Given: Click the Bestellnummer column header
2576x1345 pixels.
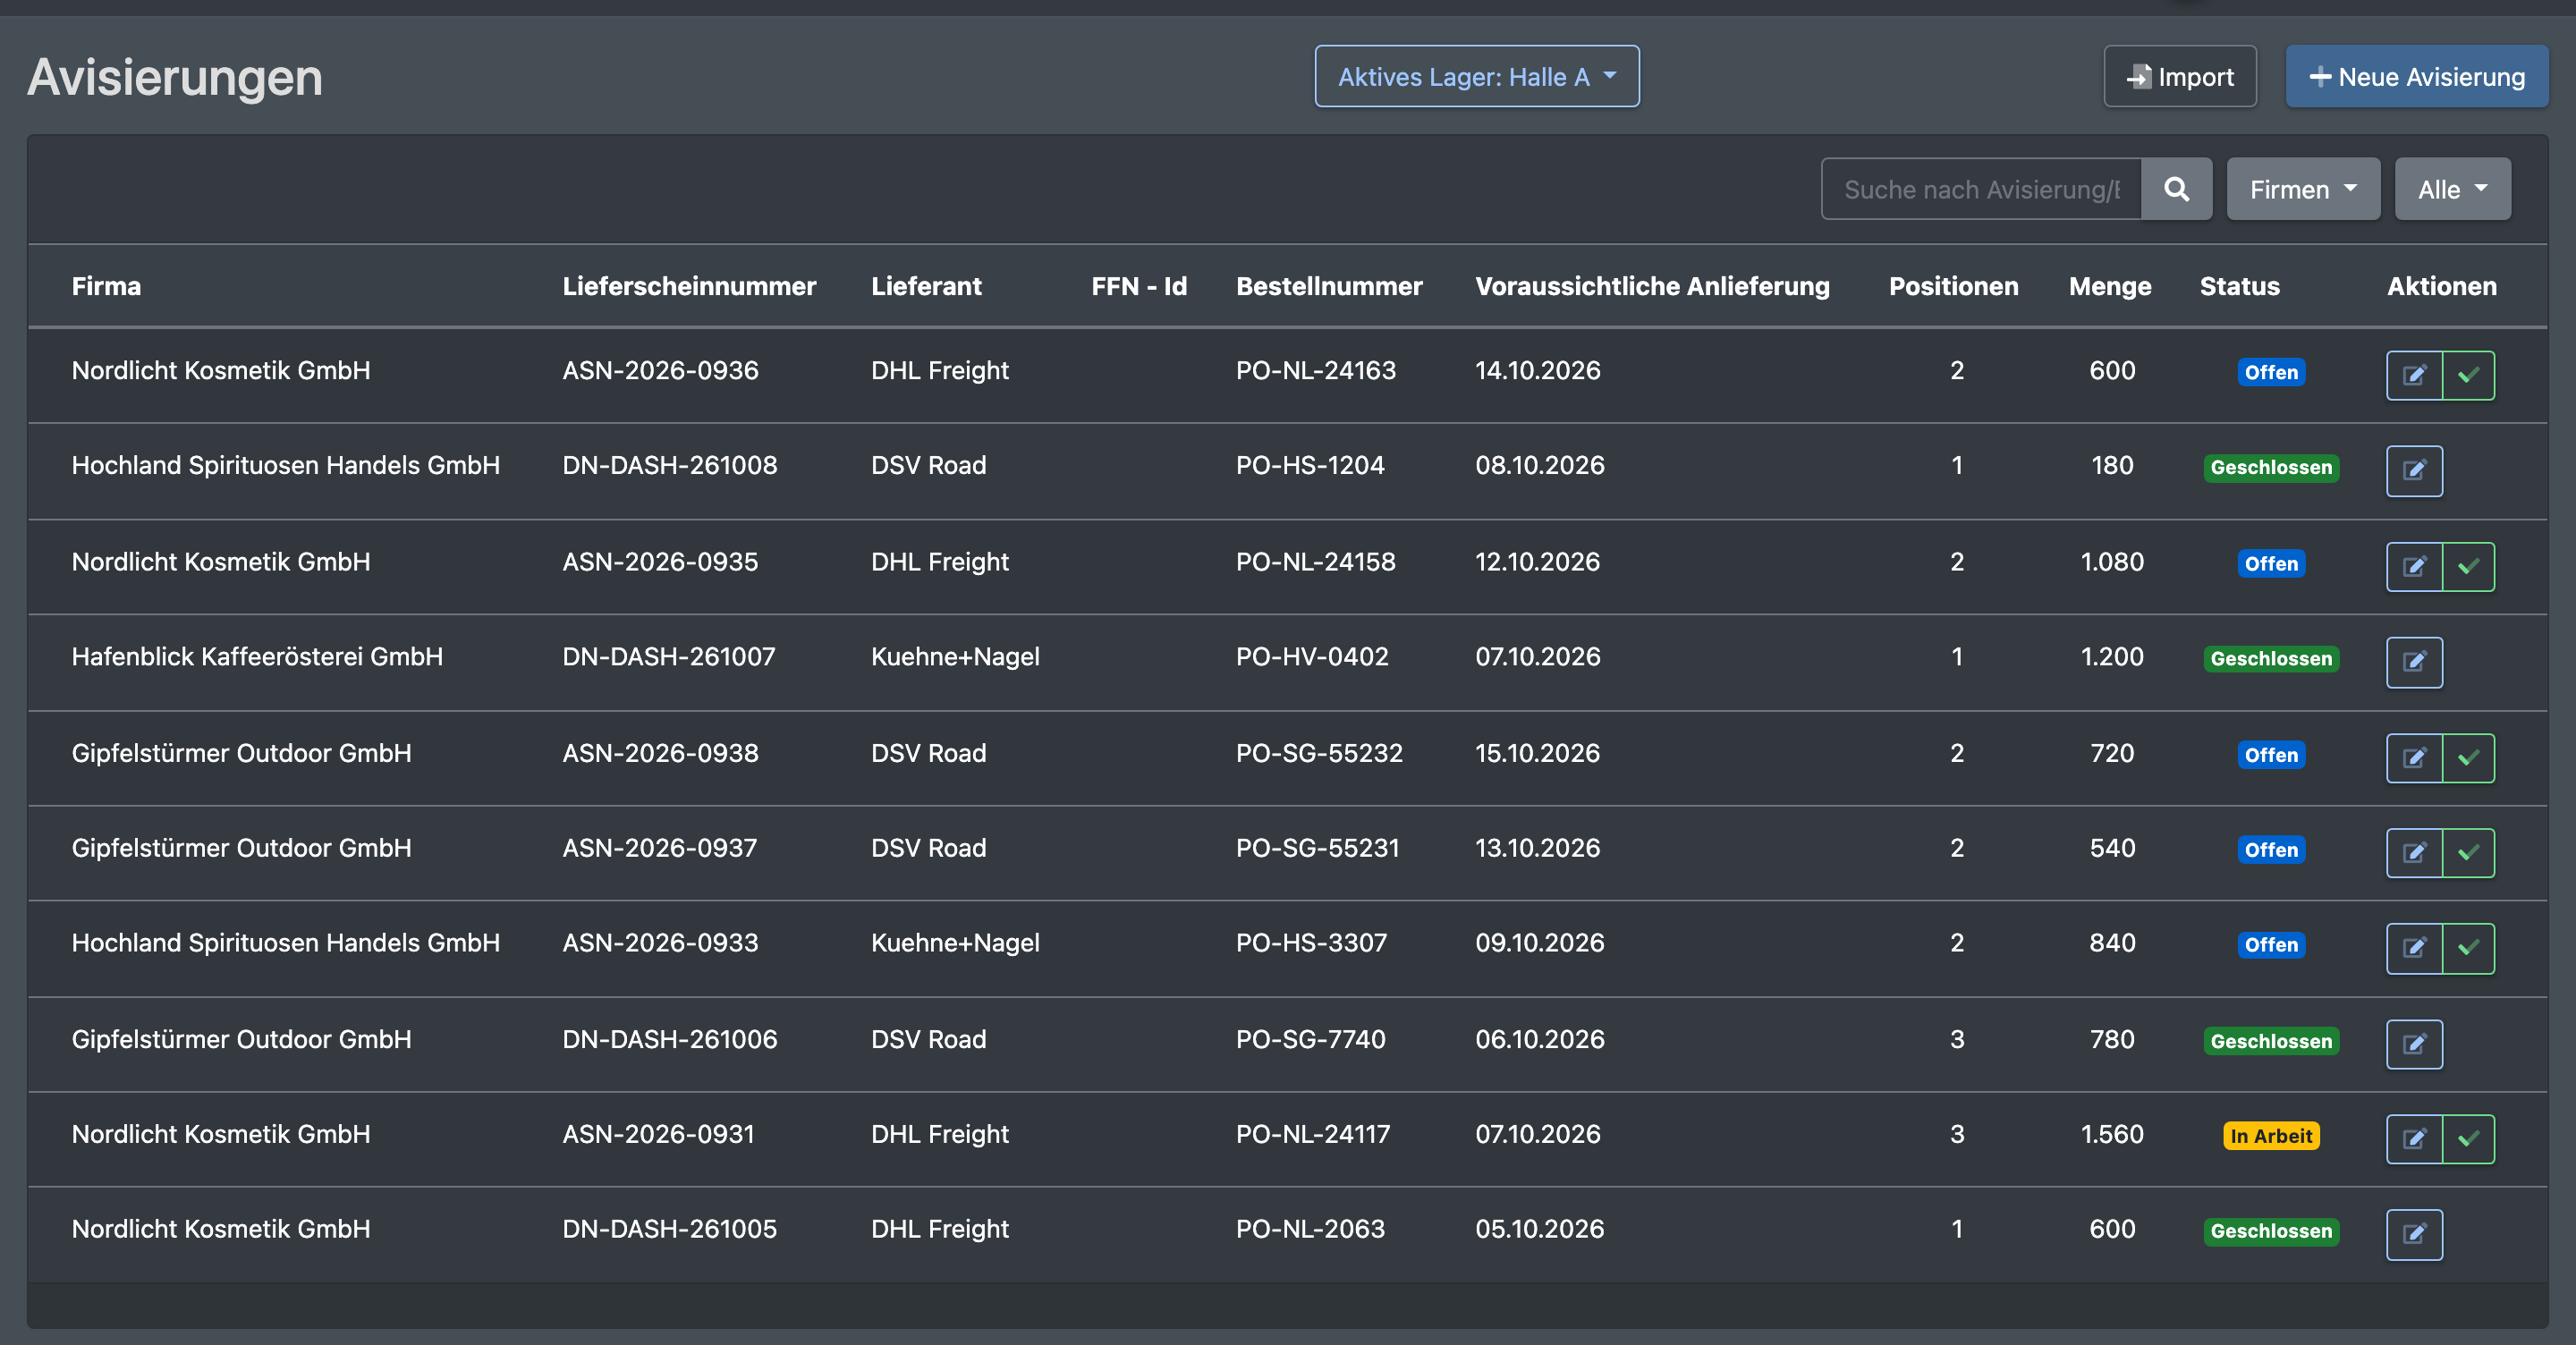Looking at the screenshot, I should [x=1329, y=286].
